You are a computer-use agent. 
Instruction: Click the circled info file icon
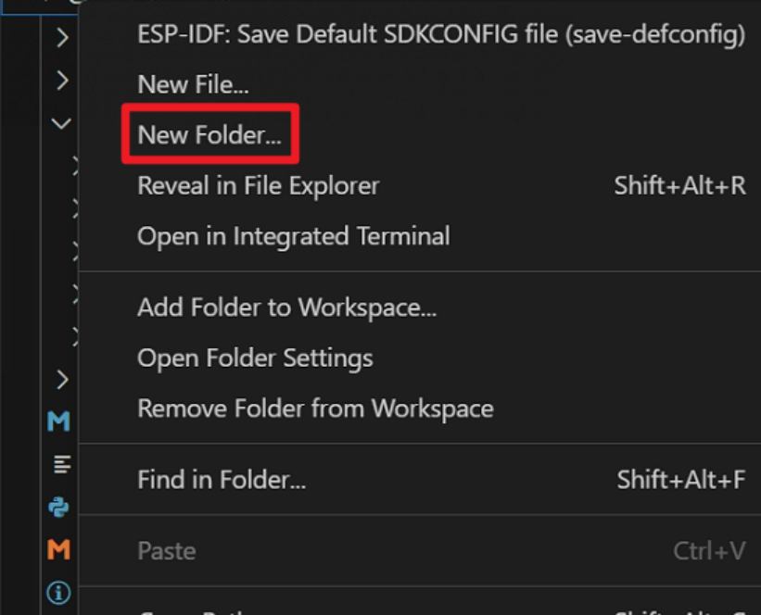pyautogui.click(x=58, y=593)
